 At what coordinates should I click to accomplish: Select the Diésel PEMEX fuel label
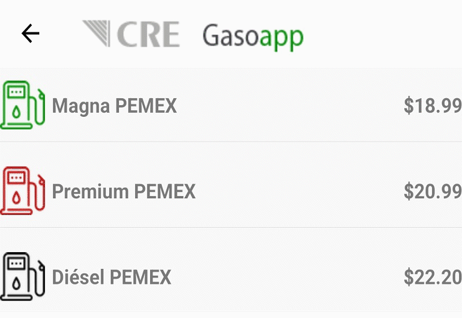(x=111, y=277)
